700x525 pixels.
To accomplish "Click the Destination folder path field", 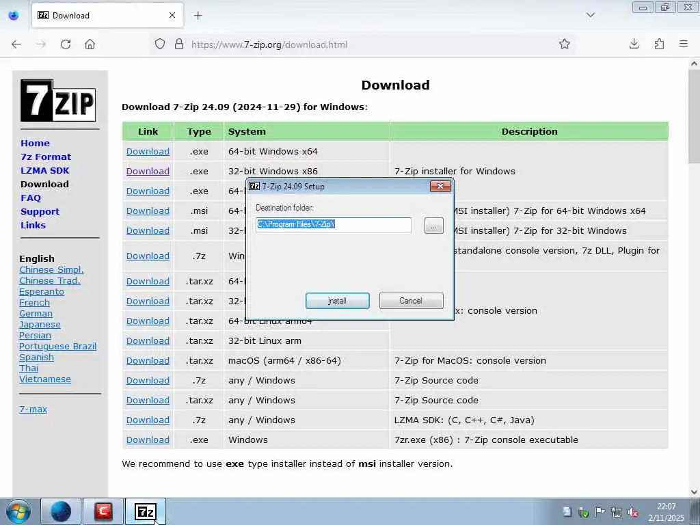I will (334, 225).
